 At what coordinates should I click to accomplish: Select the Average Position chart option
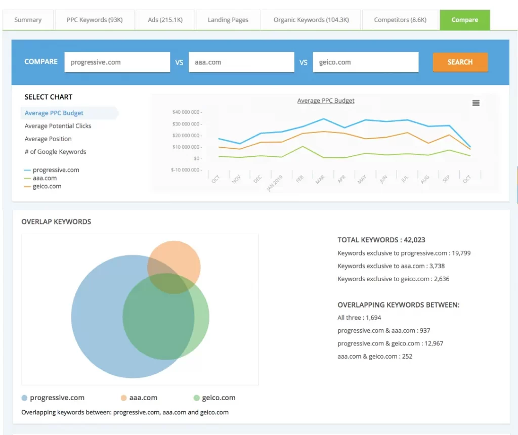click(48, 139)
